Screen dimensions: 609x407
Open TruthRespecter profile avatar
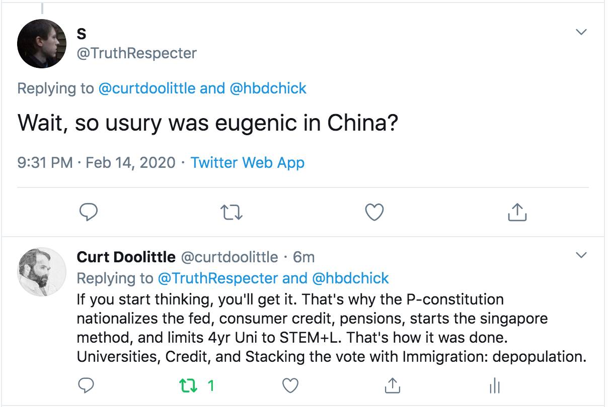tap(42, 45)
